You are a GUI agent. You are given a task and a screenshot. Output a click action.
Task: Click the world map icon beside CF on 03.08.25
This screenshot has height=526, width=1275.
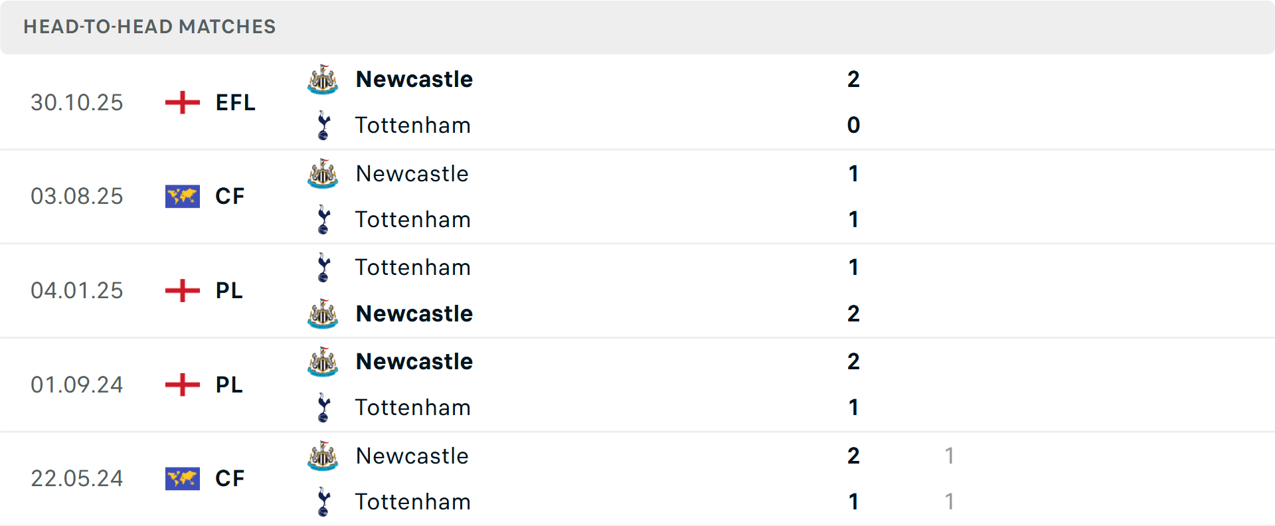tap(182, 196)
